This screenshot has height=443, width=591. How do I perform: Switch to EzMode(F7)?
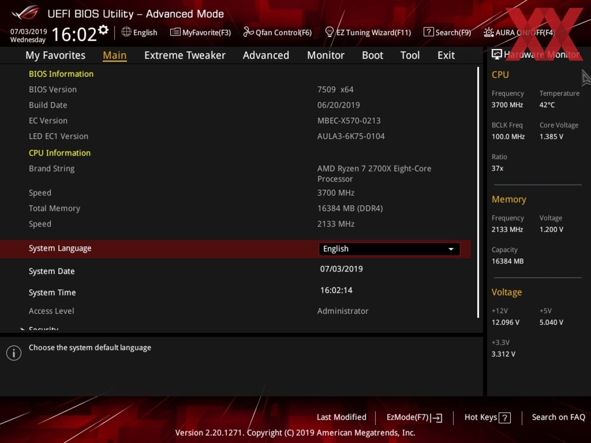point(414,417)
